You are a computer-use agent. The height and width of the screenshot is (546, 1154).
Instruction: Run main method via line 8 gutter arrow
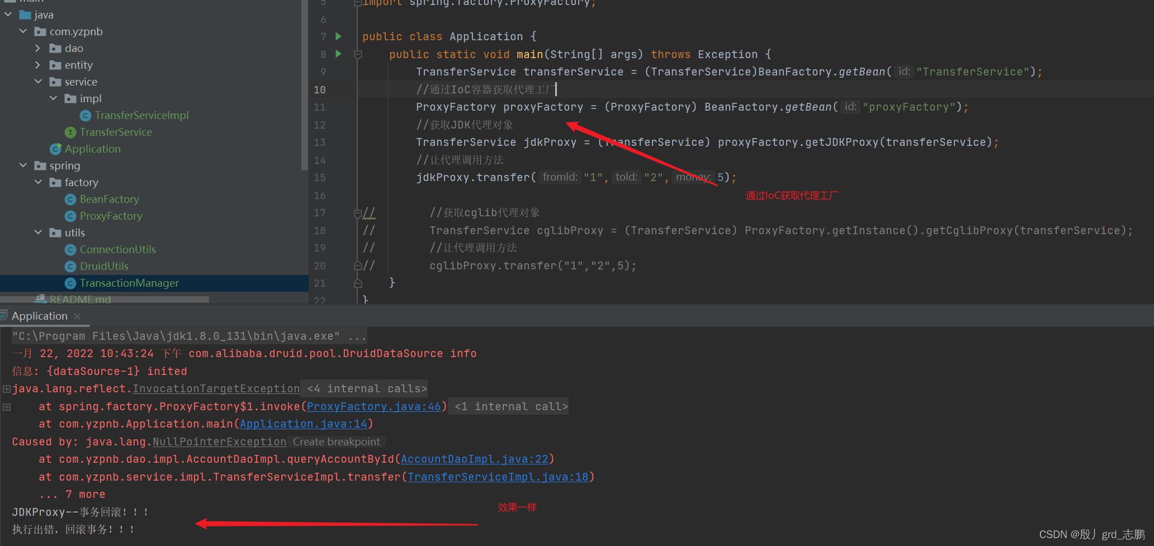338,54
